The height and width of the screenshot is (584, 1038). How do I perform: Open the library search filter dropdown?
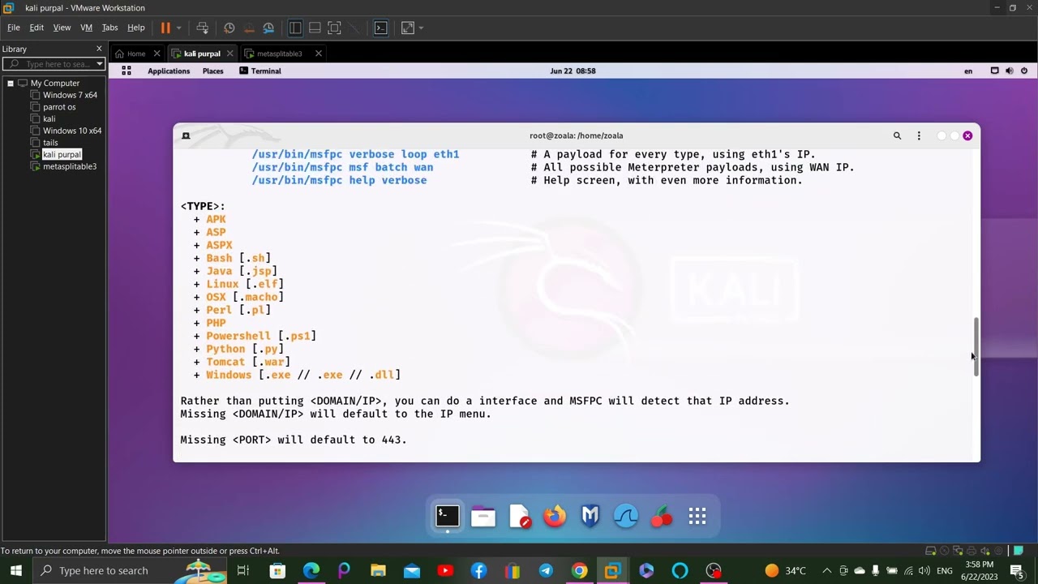pos(99,64)
